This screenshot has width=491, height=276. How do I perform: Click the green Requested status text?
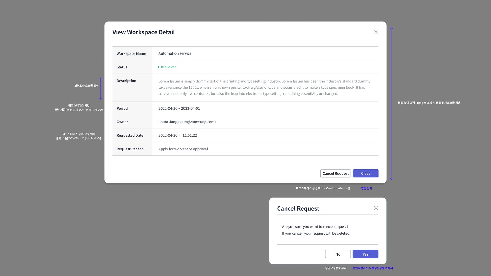[x=168, y=67]
